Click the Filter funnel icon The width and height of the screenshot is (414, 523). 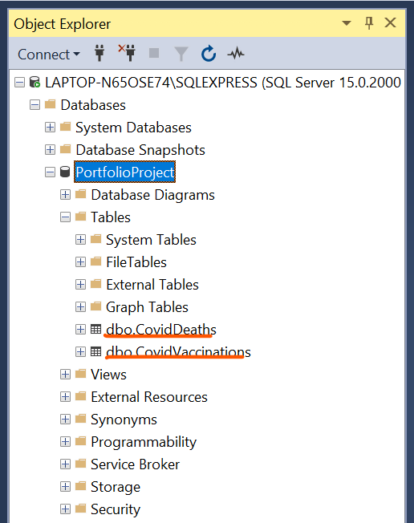pyautogui.click(x=181, y=54)
